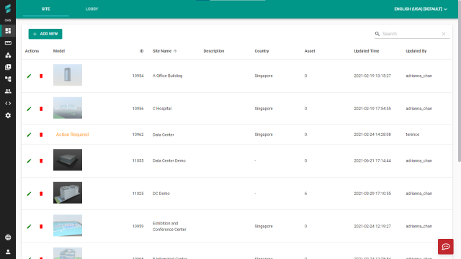461x259 pixels.
Task: Select the 'A Office Building' site name
Action: pyautogui.click(x=167, y=76)
